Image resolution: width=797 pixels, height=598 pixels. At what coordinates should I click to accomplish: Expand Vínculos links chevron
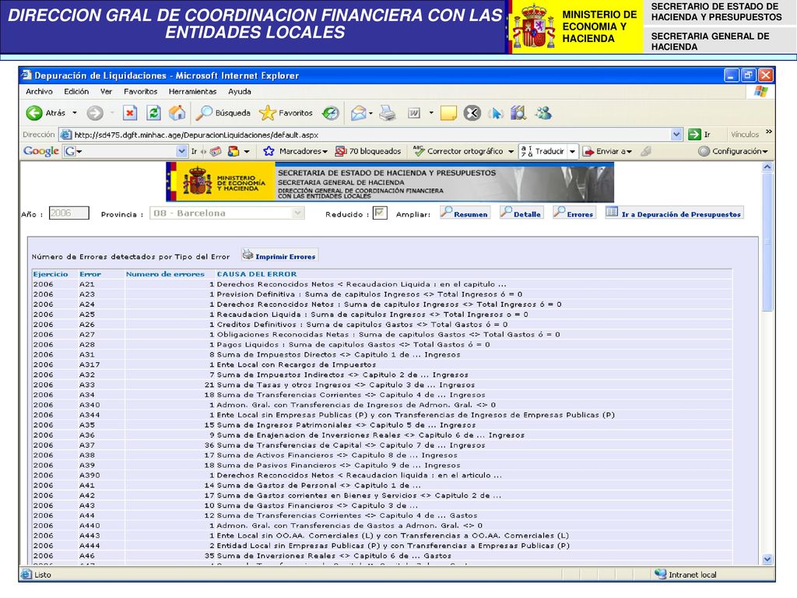768,132
